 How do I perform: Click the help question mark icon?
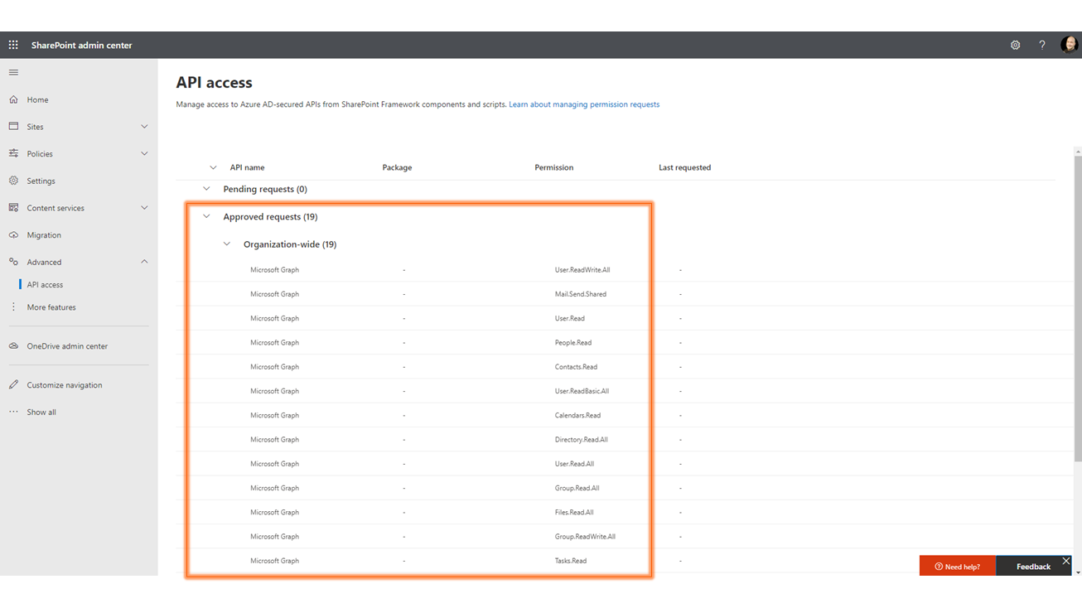point(1041,46)
